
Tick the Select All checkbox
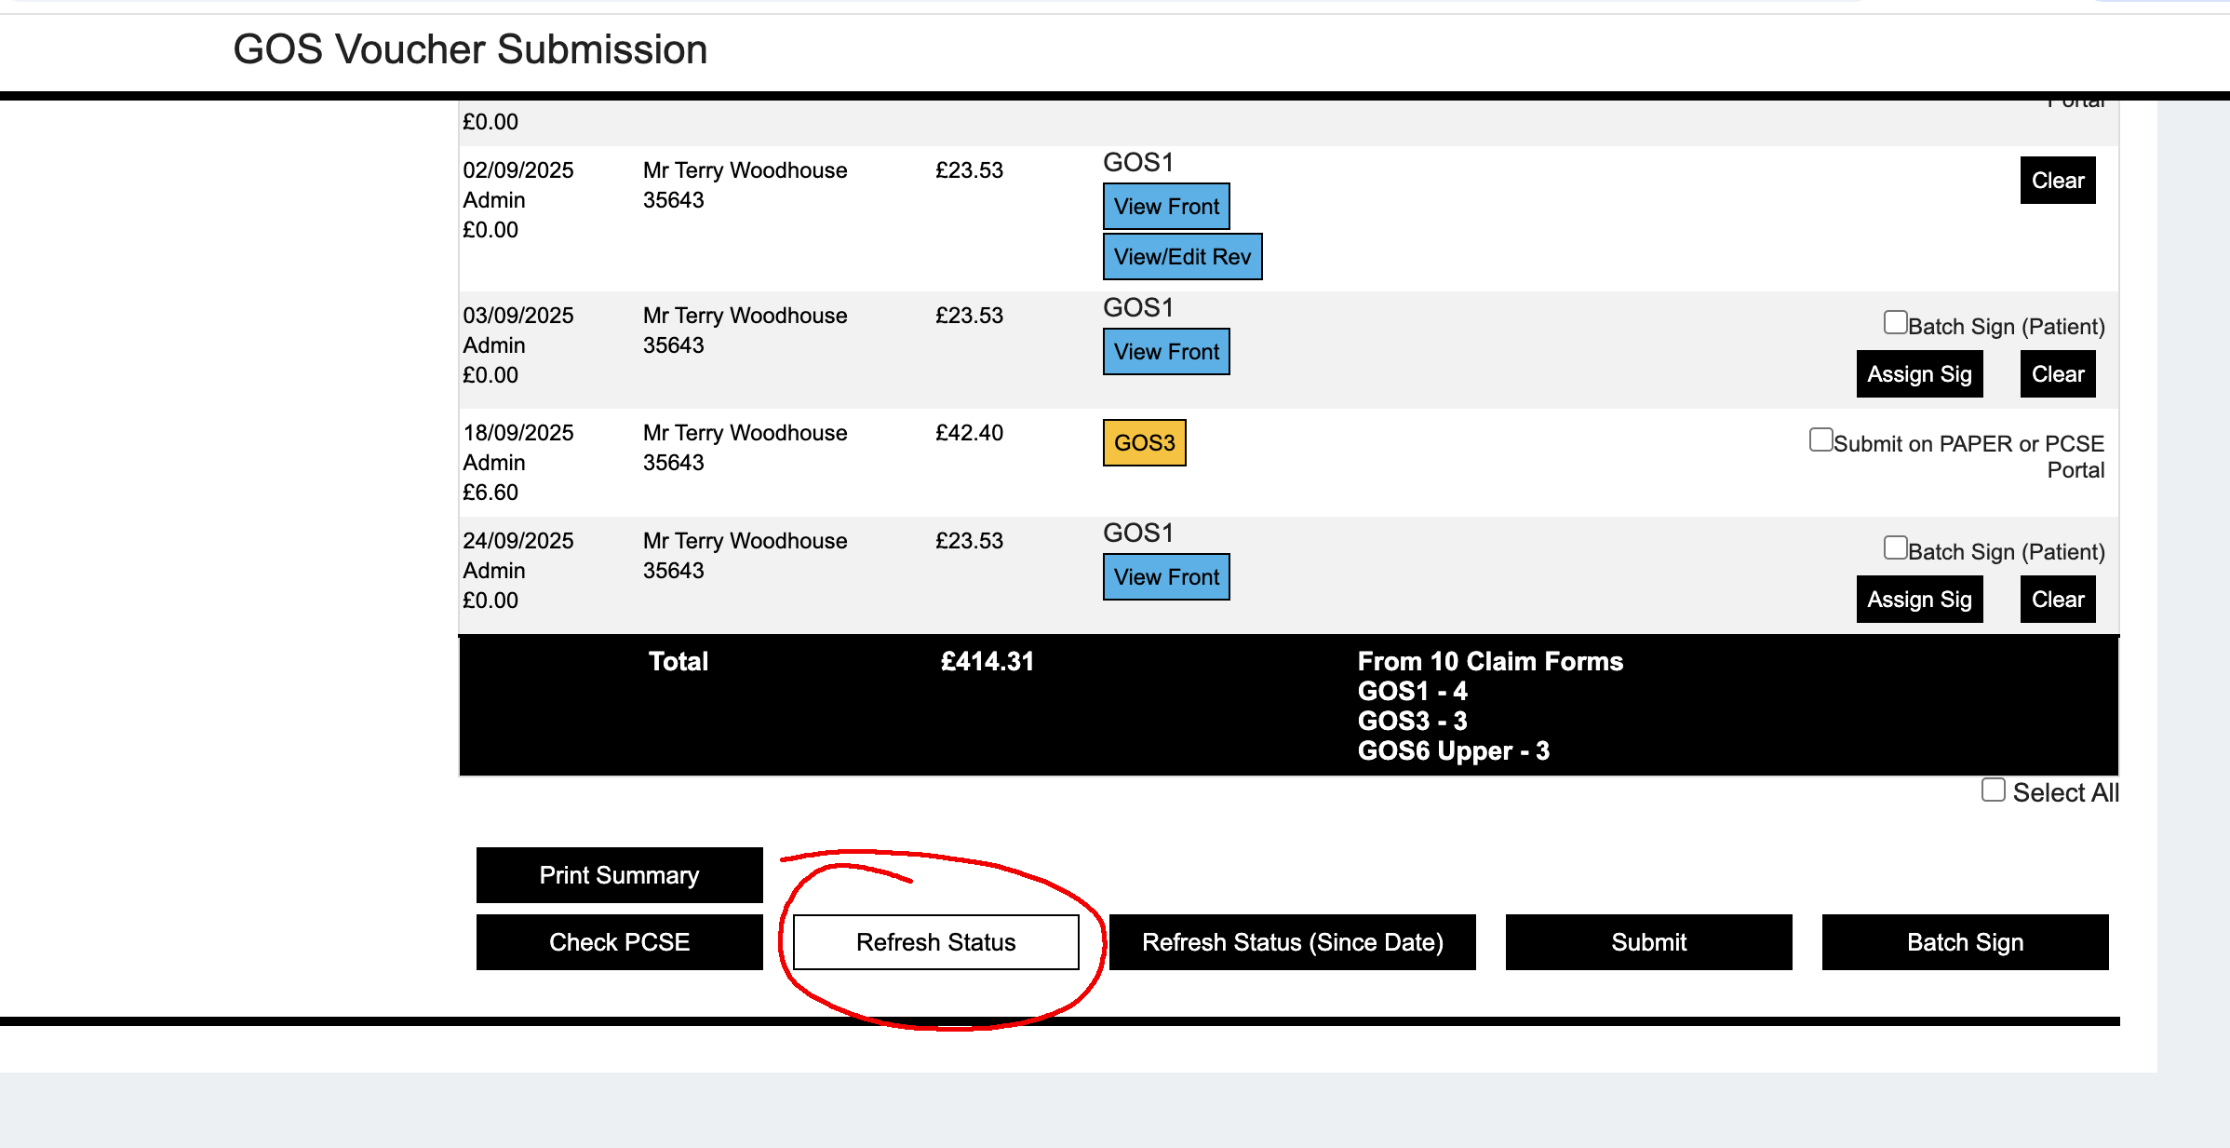point(1993,790)
